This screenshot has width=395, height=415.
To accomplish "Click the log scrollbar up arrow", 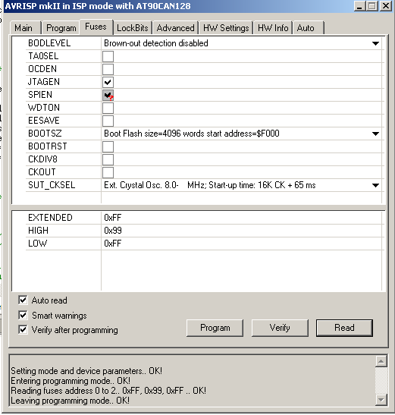I will [381, 361].
